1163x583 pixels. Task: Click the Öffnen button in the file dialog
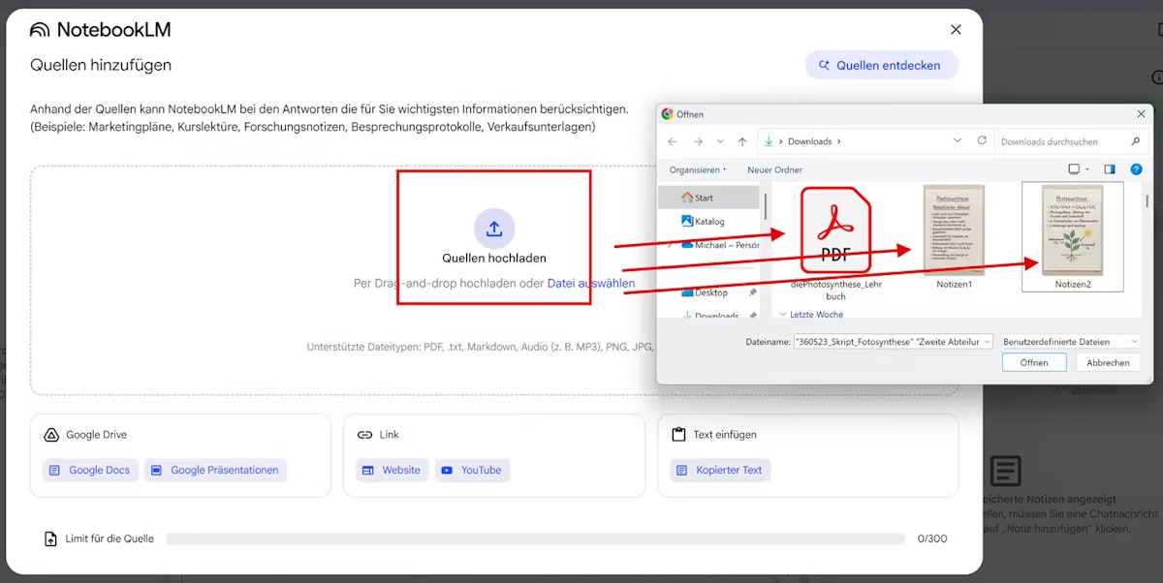[1034, 362]
